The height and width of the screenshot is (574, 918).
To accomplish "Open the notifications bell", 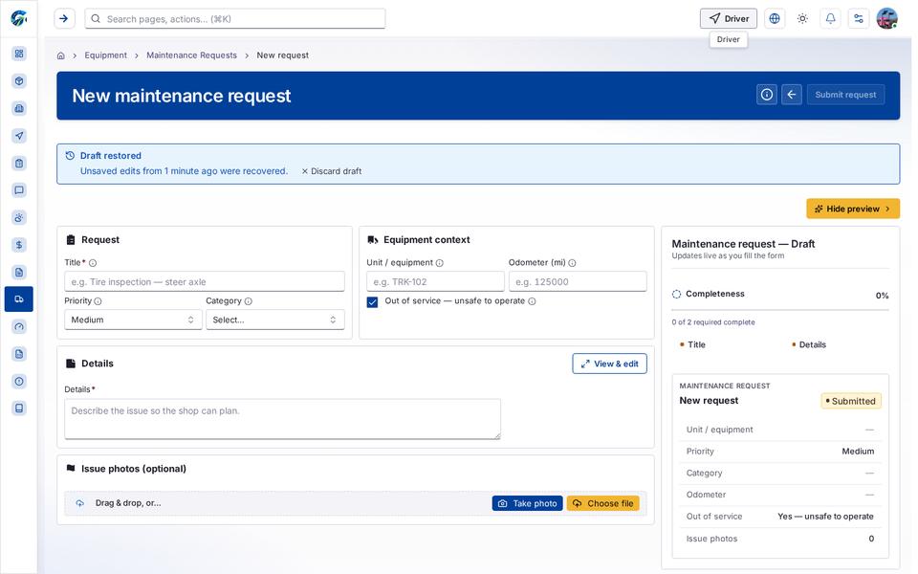I will [x=830, y=19].
